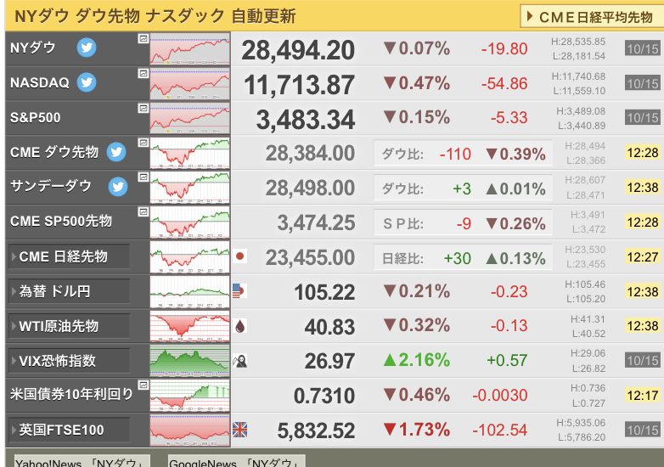
Task: Click the S&P500 mini chart thumbnail
Action: point(189,118)
